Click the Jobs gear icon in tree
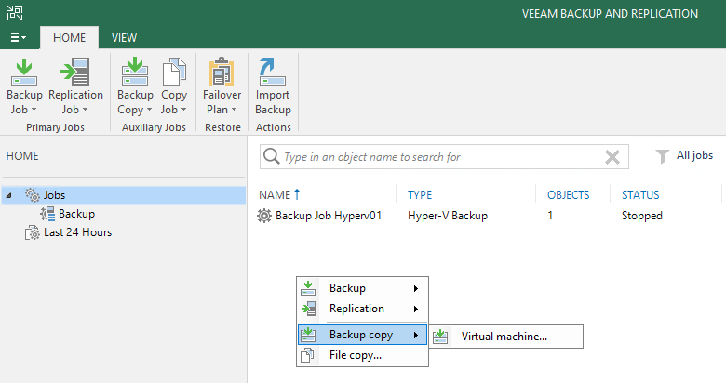This screenshot has height=383, width=726. pos(33,195)
